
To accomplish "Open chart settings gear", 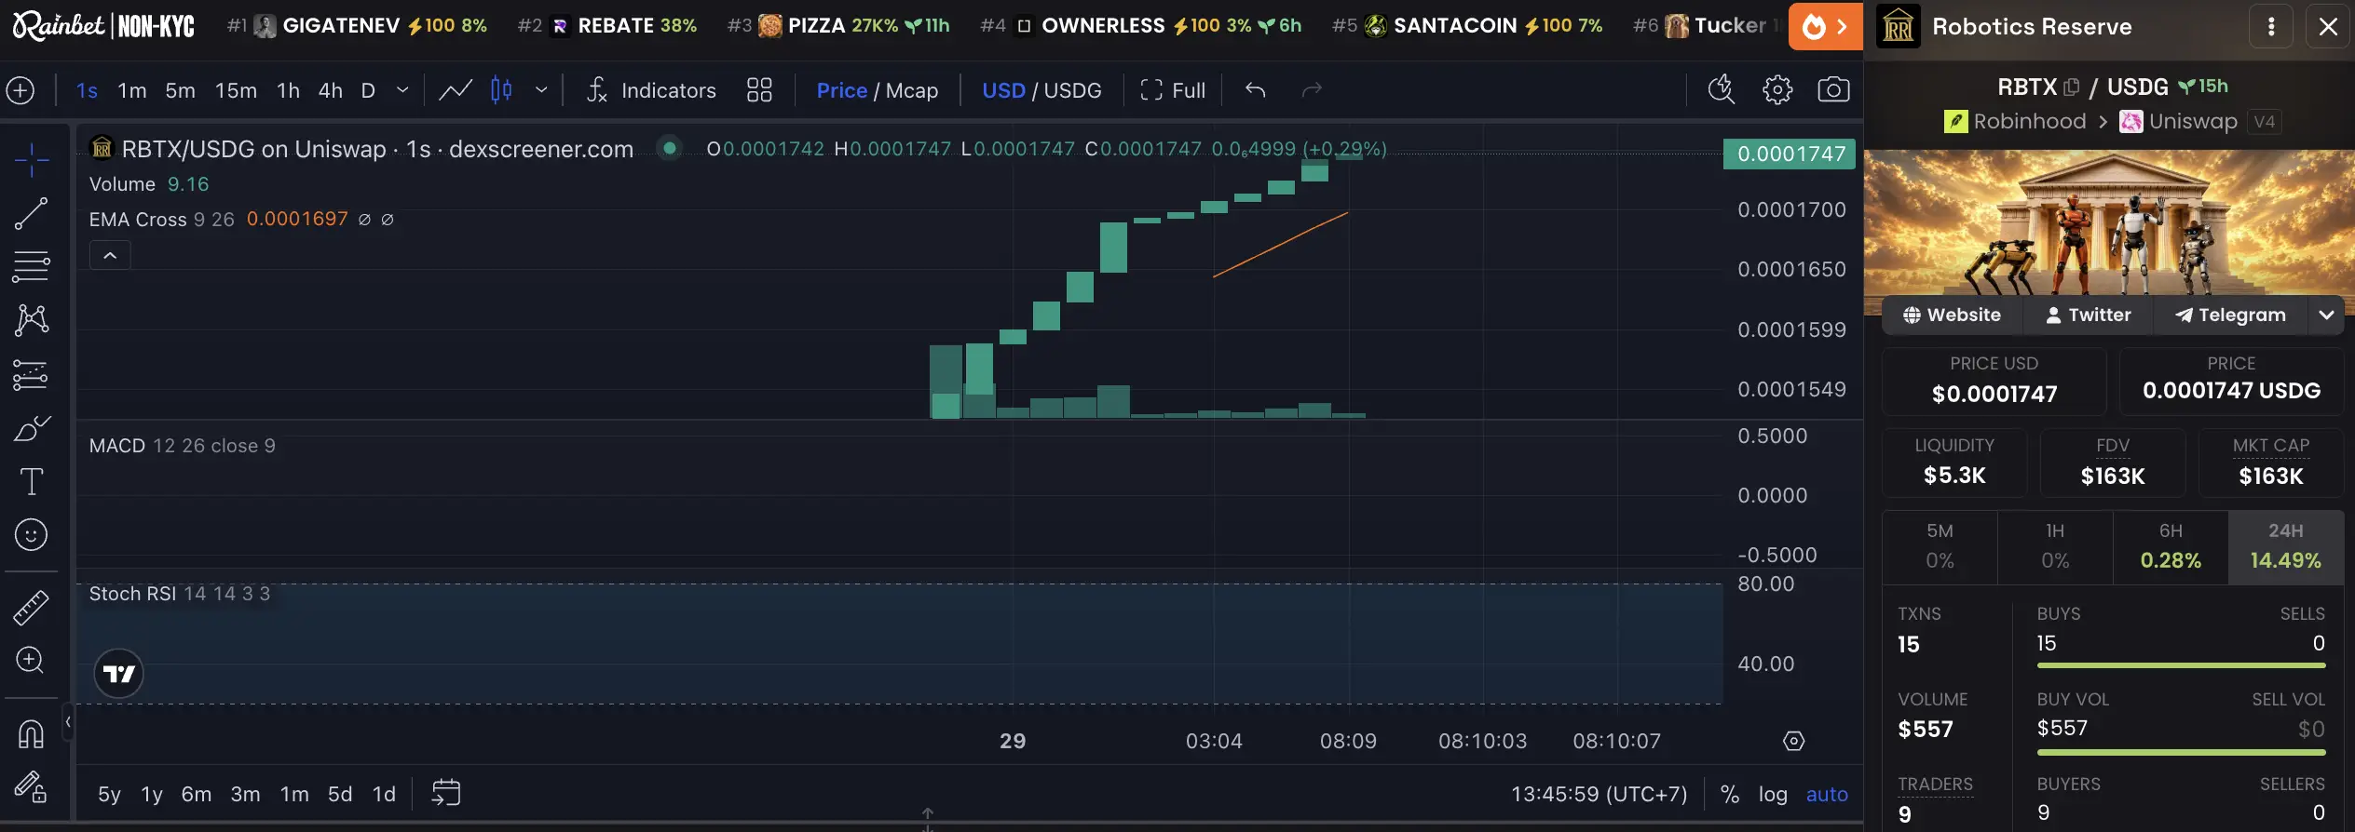I will coord(1777,90).
